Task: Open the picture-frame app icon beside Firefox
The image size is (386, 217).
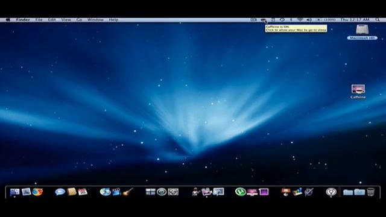Action: click(26, 192)
